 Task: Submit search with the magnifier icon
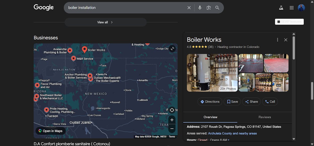click(x=217, y=8)
